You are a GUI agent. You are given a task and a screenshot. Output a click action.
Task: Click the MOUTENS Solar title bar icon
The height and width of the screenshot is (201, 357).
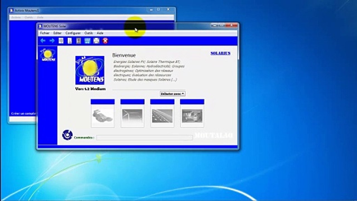point(40,26)
